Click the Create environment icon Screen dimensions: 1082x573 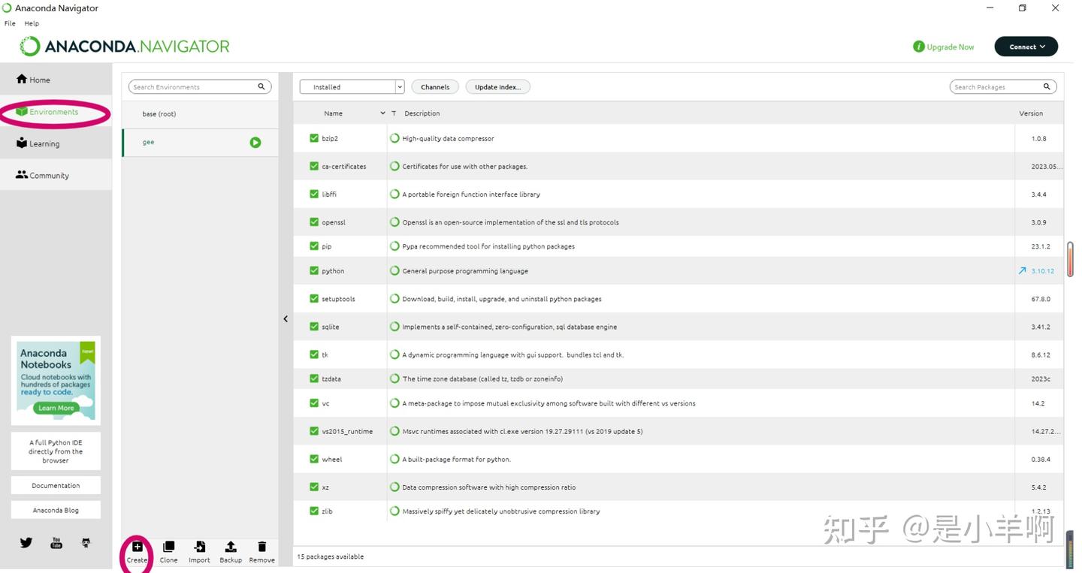tap(137, 547)
